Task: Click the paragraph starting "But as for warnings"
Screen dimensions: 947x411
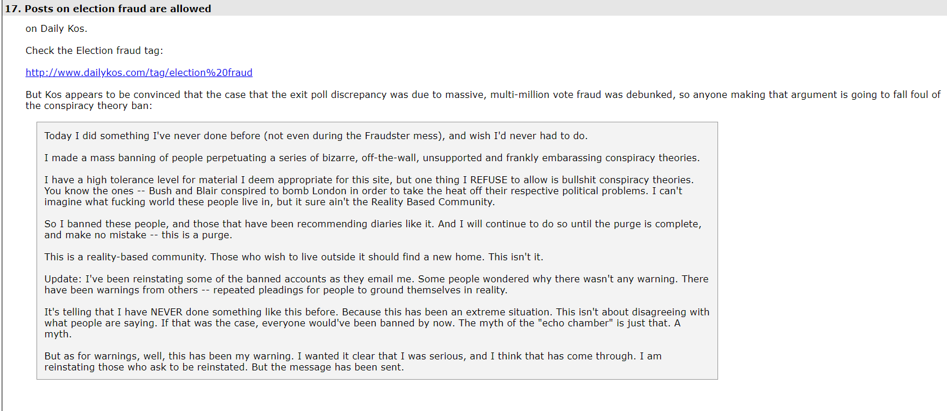Action: click(353, 362)
